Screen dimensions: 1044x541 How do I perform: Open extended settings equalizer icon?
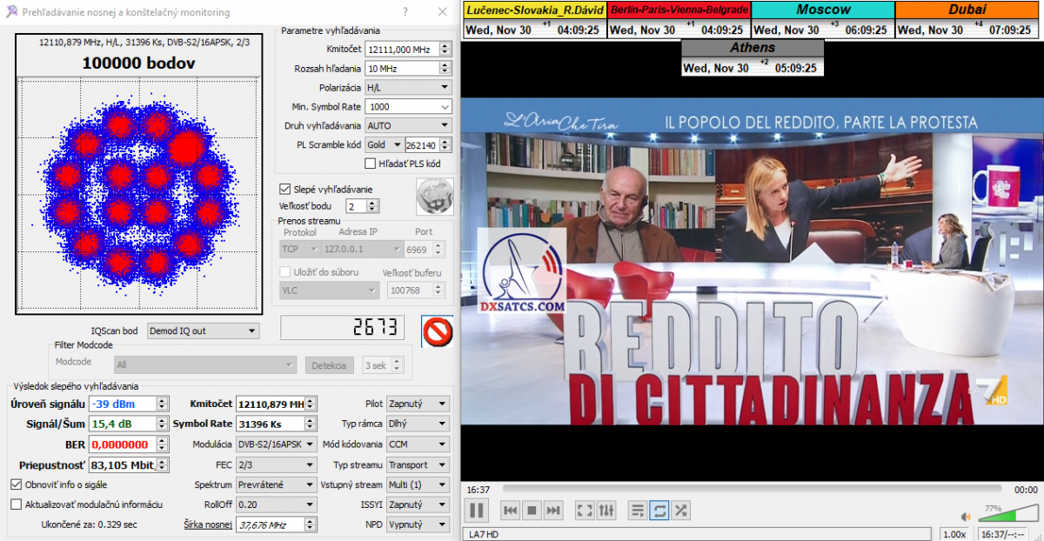point(606,511)
